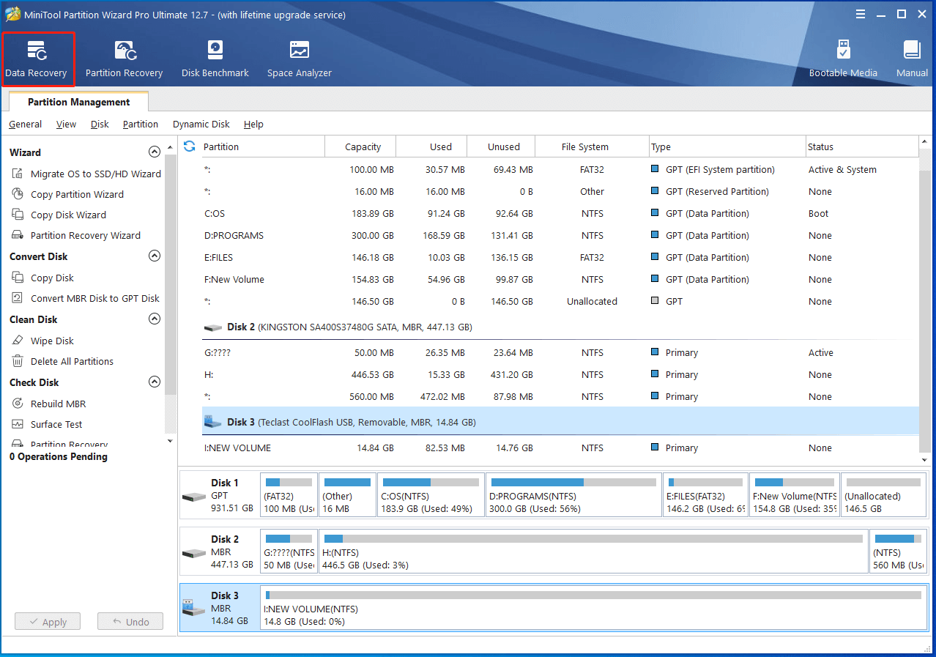Click the Copy Disk icon under Convert Disk

coord(18,278)
